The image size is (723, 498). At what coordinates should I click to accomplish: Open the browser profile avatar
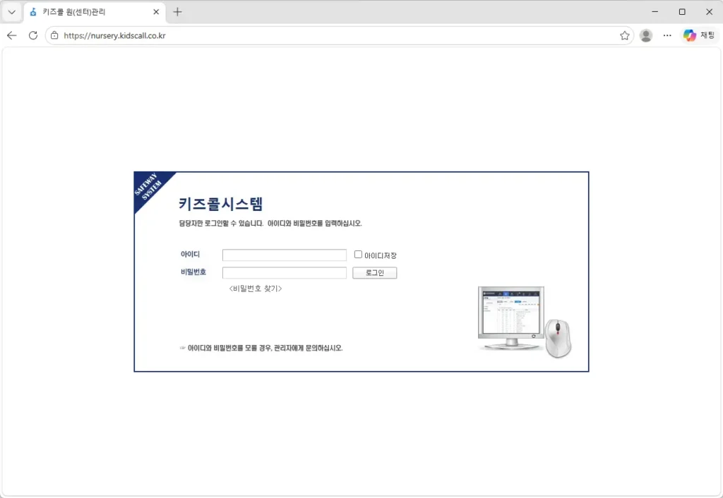(646, 35)
